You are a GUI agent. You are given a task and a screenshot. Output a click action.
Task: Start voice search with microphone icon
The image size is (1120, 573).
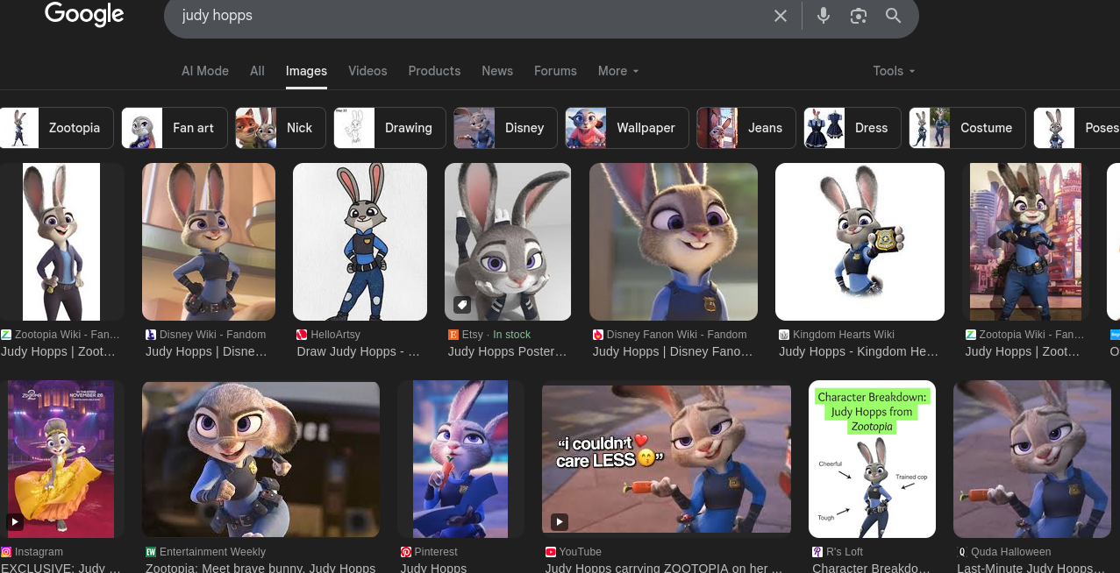tap(823, 16)
